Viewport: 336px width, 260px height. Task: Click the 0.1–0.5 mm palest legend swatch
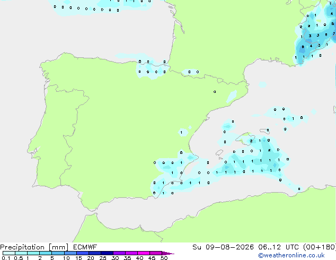coord(9,253)
